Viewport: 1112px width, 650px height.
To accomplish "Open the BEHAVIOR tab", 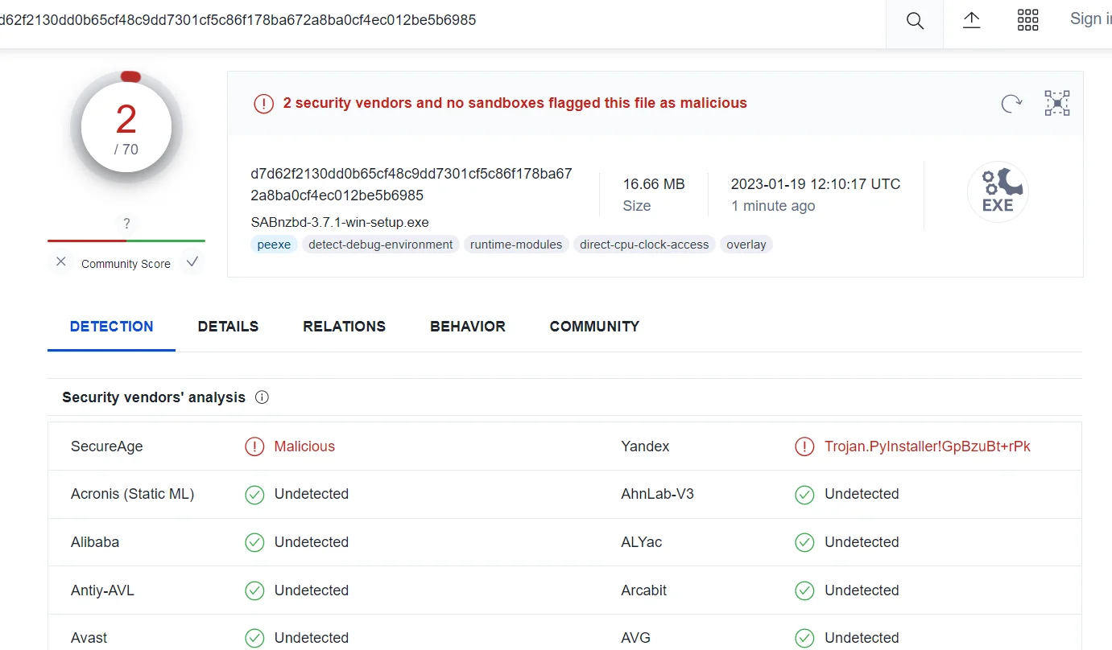I will pos(468,327).
